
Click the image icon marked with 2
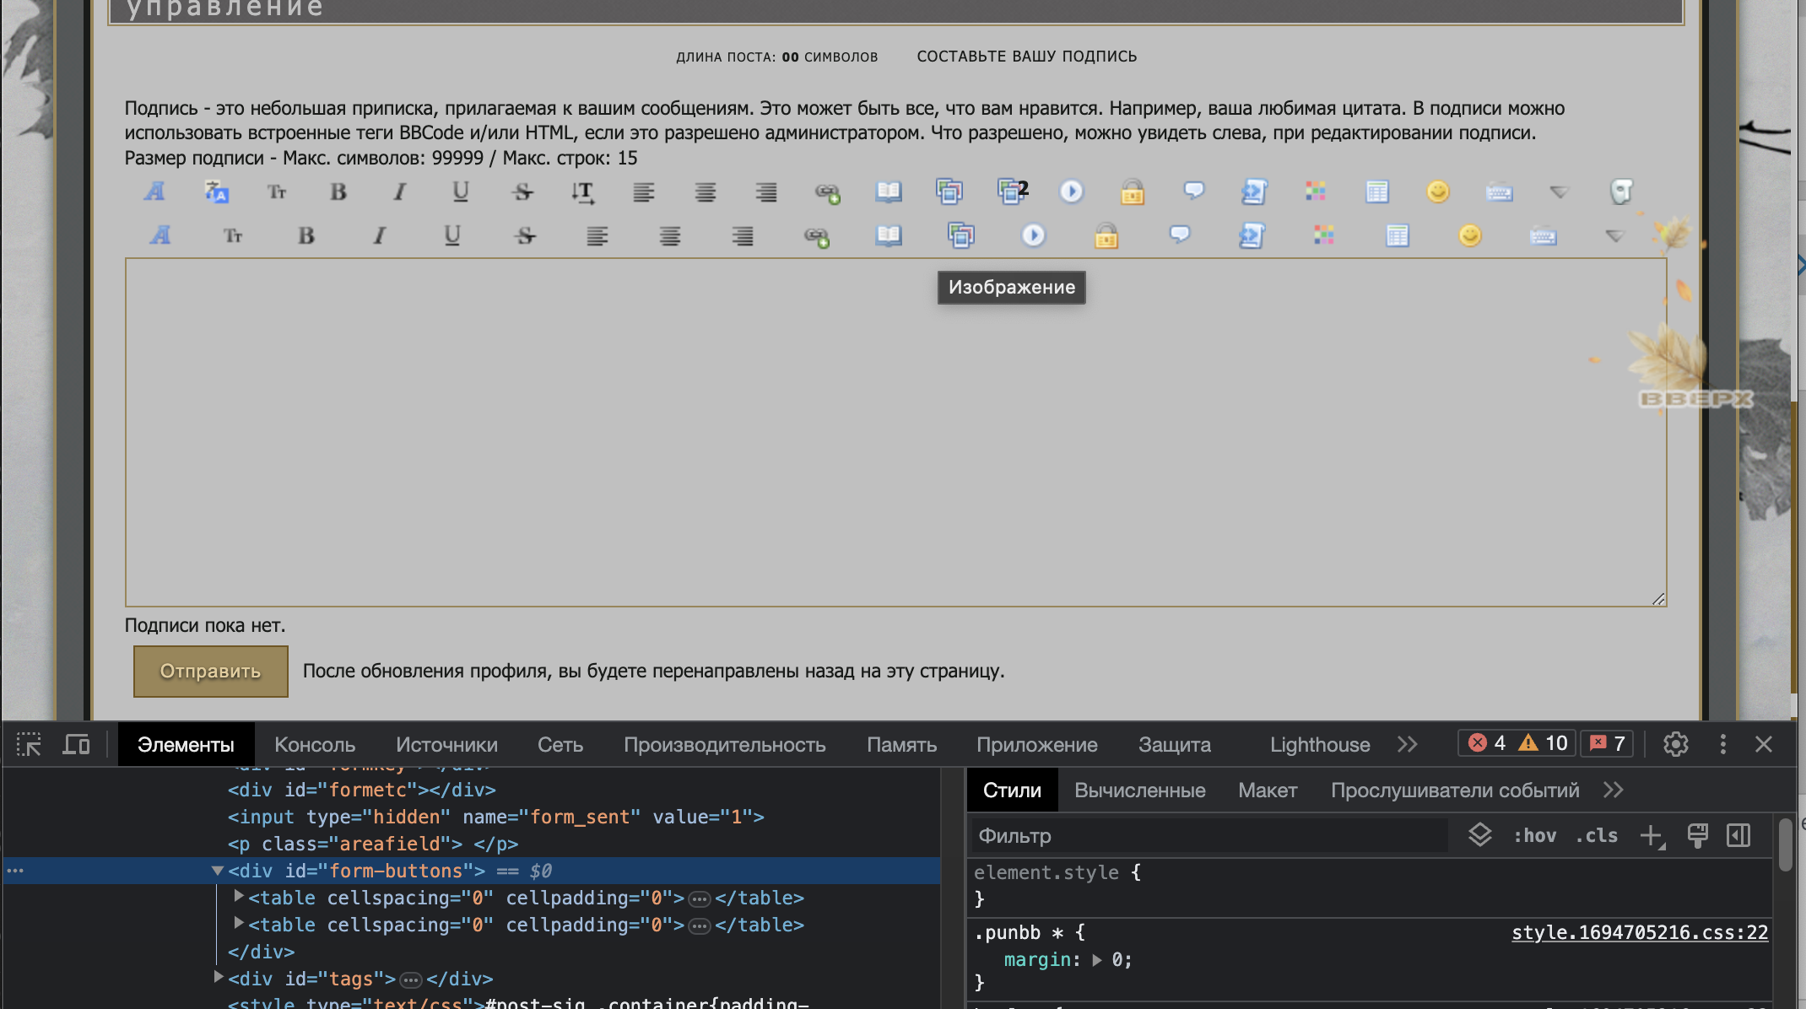click(x=1011, y=192)
